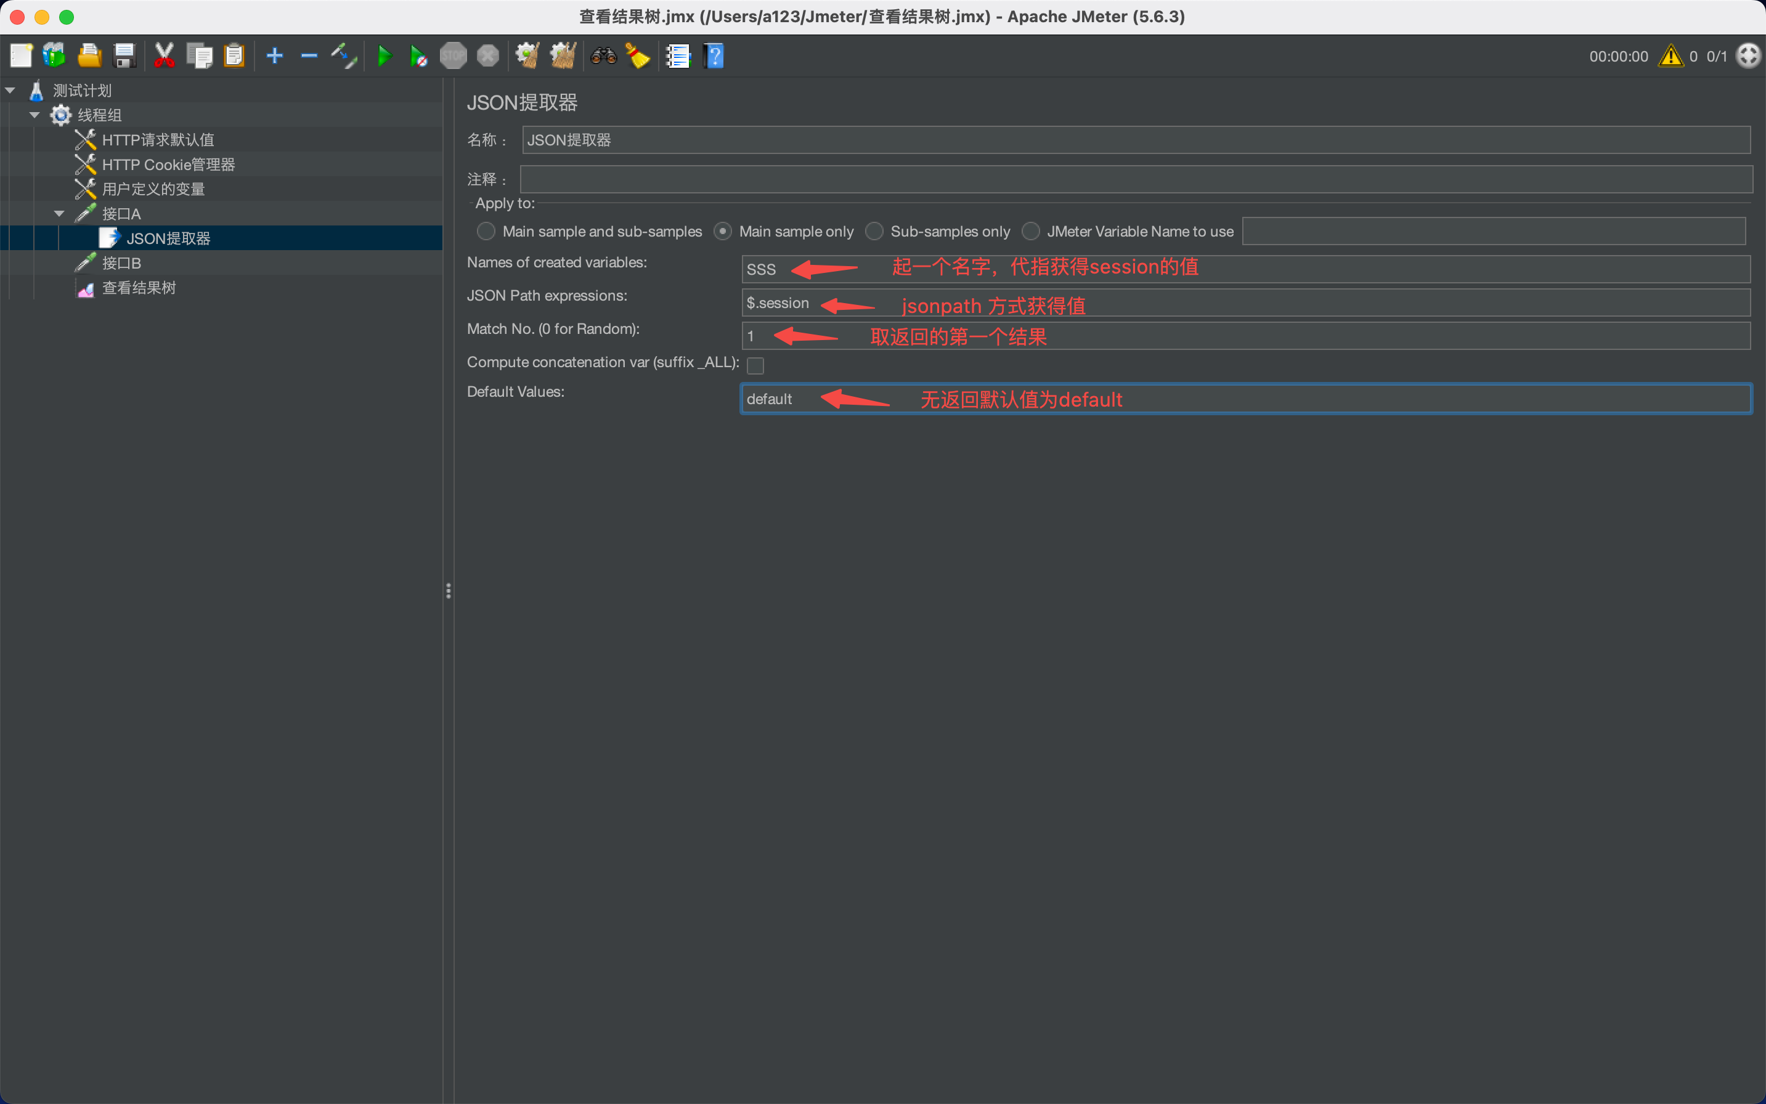Viewport: 1766px width, 1104px height.
Task: Open the Templates icon in toolbar
Action: coord(55,55)
